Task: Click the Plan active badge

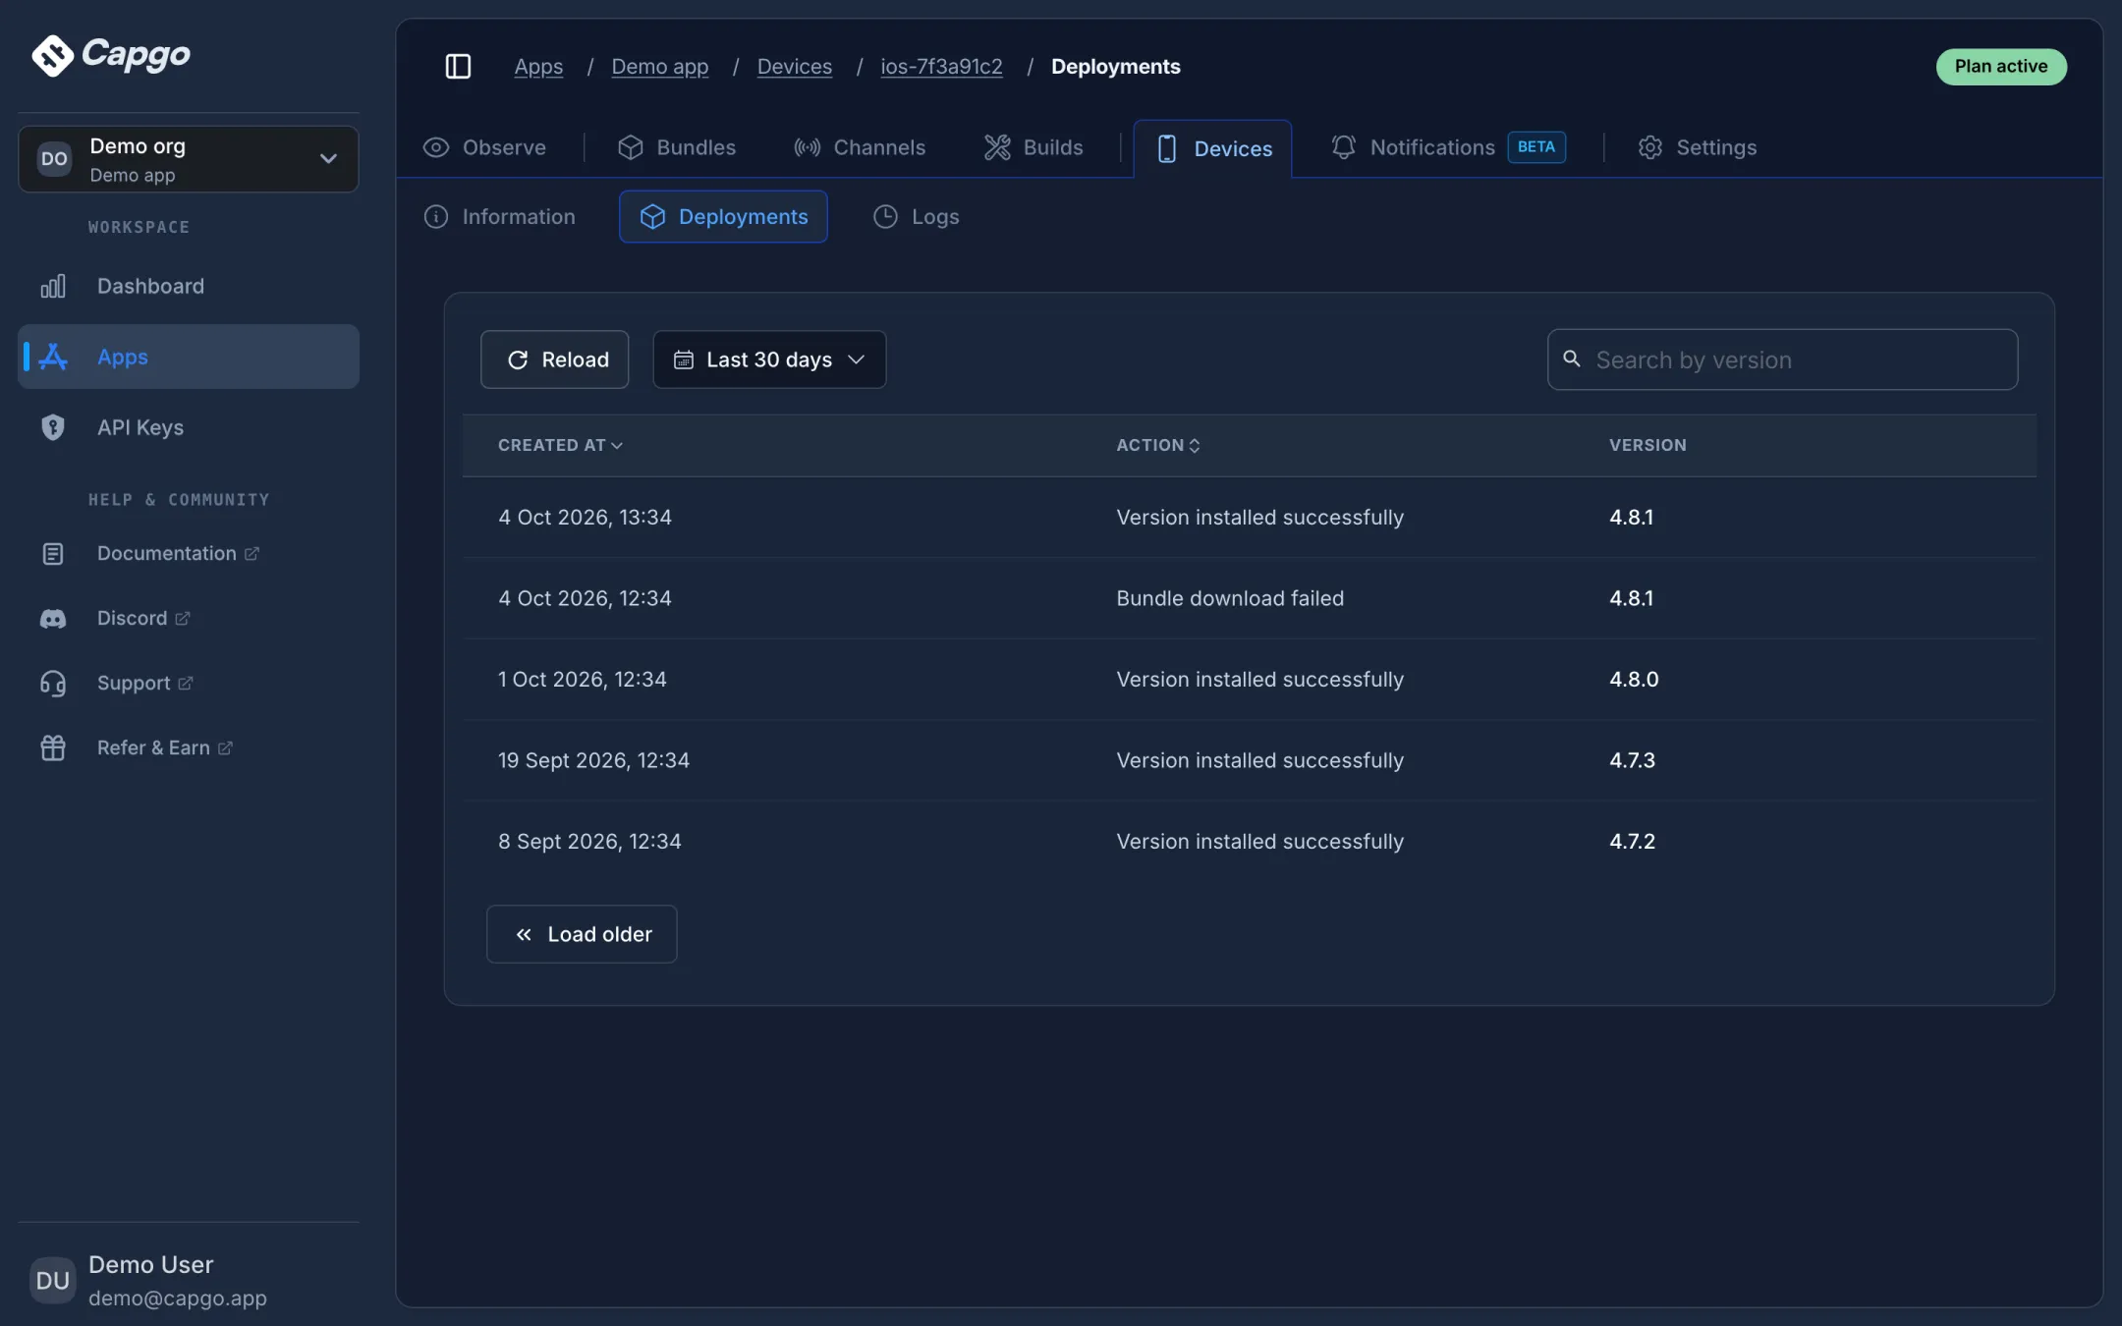Action: click(2001, 66)
